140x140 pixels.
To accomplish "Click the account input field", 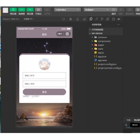I will (x=44, y=76).
